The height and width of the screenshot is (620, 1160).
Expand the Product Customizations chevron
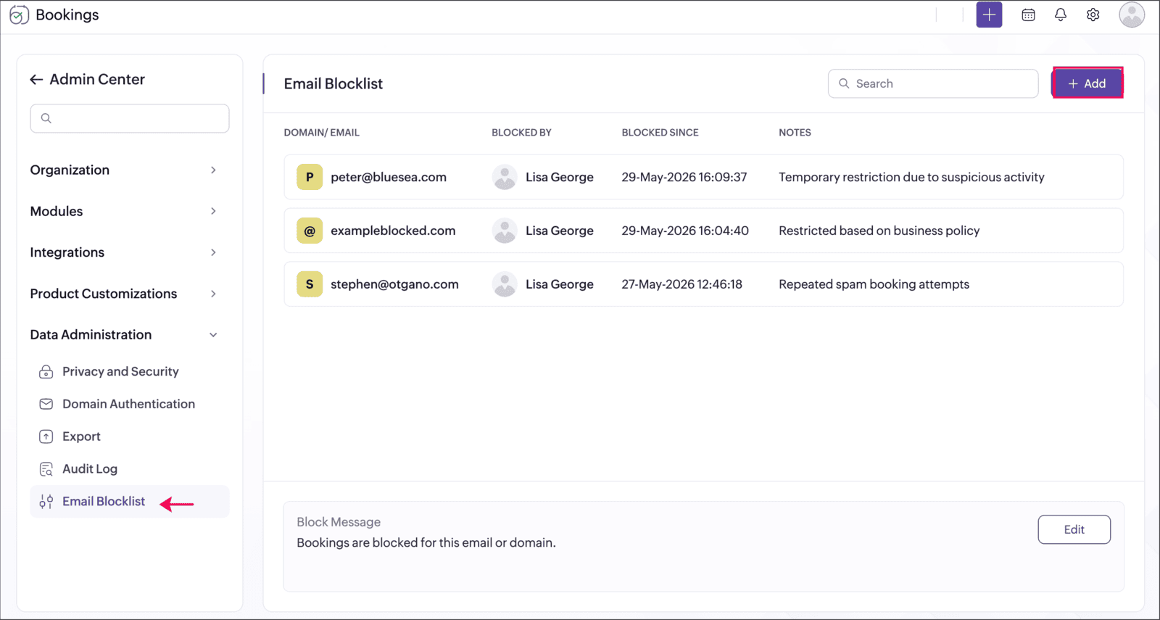[x=213, y=294]
